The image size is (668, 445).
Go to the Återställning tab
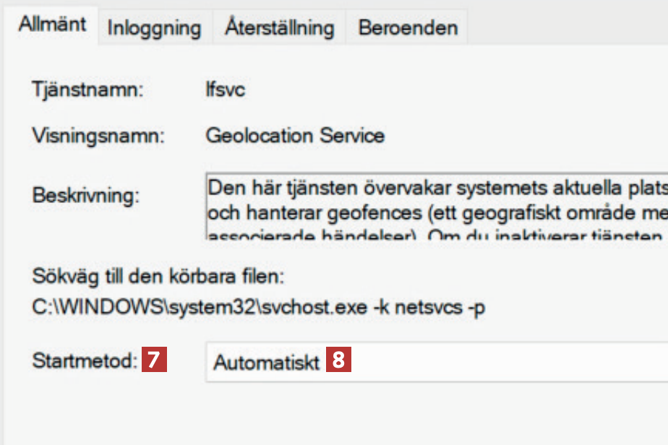click(x=278, y=28)
